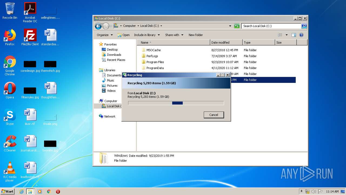The width and height of the screenshot is (346, 195).
Task: Open FileZilla Client desktop shortcut
Action: click(30, 37)
